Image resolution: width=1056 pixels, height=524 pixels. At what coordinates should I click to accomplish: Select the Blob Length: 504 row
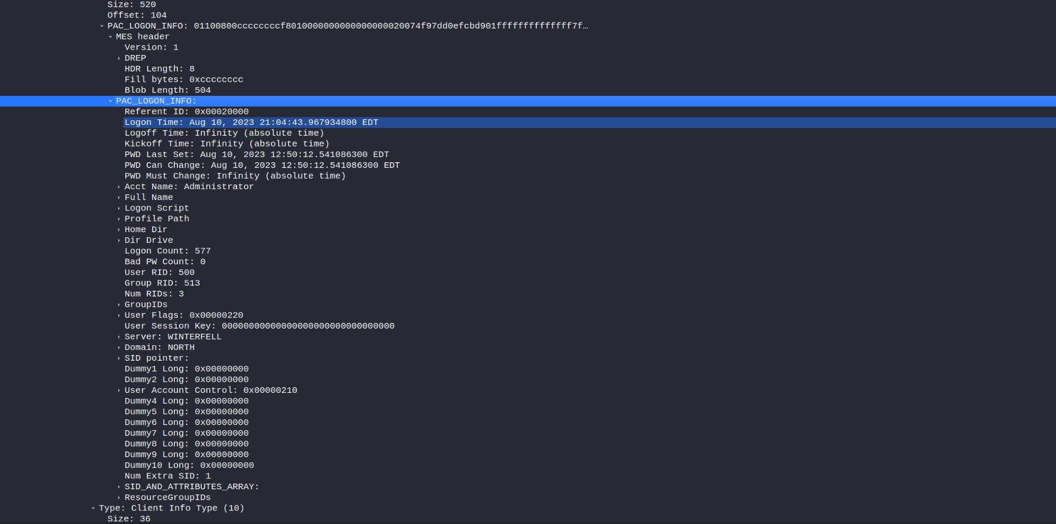point(167,90)
